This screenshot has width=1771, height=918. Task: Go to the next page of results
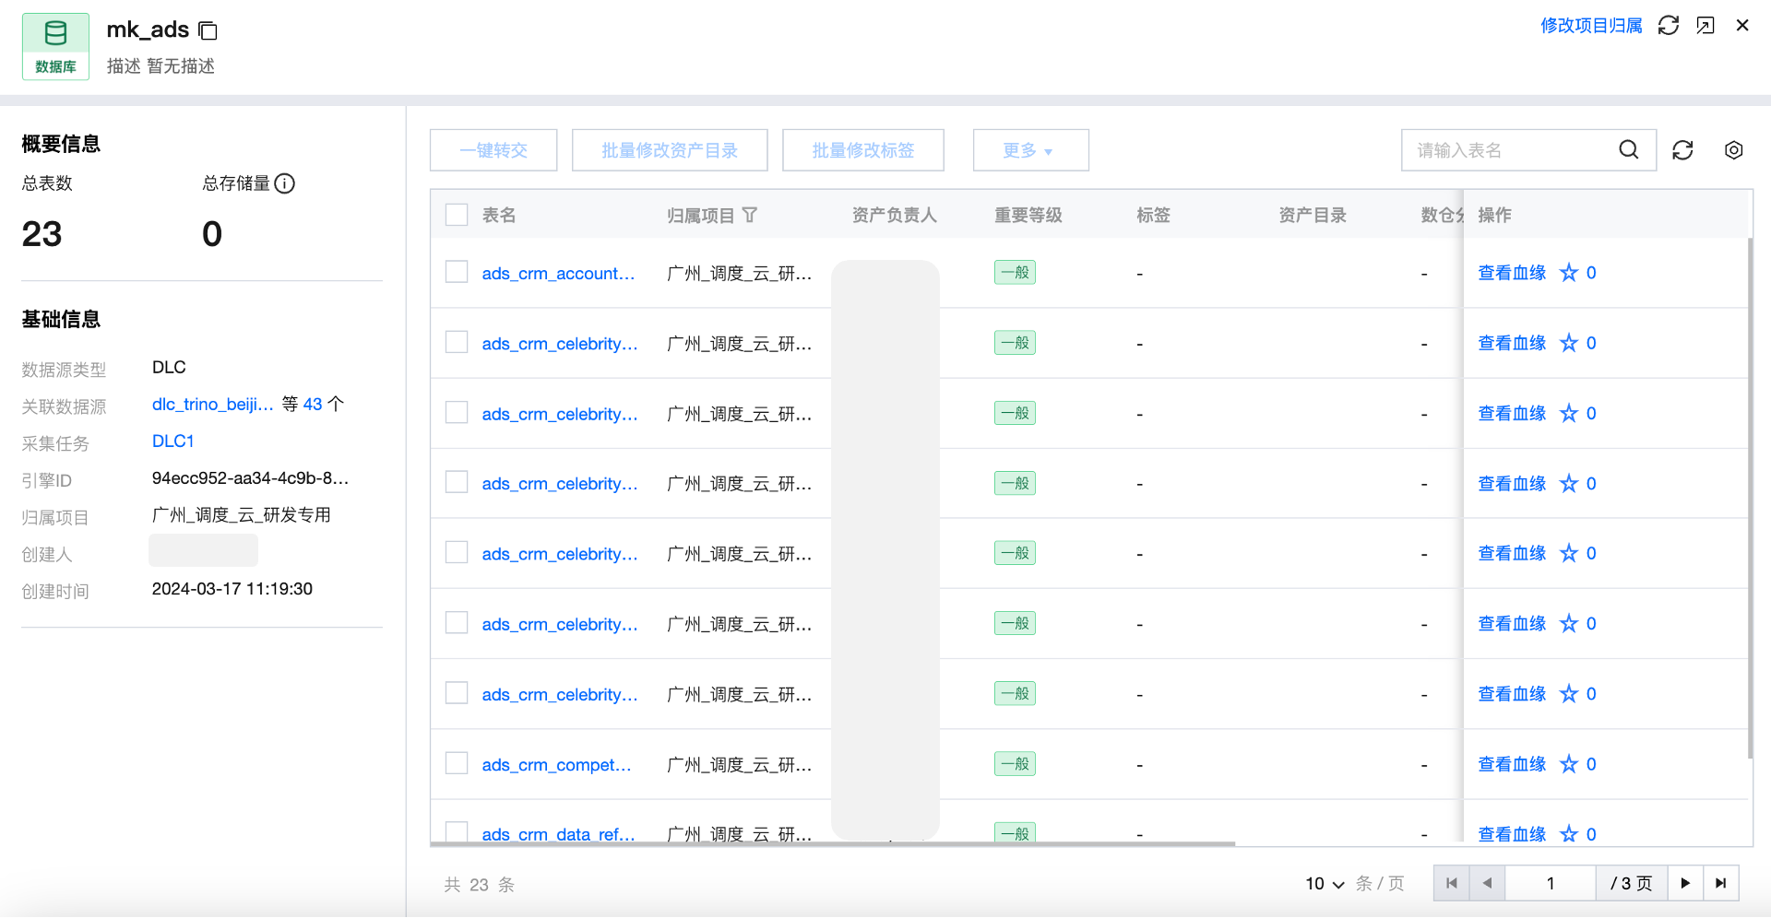1684,883
